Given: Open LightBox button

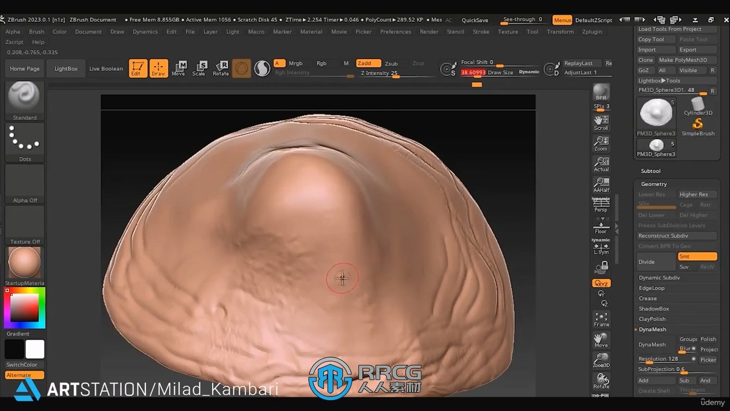Looking at the screenshot, I should tap(66, 68).
